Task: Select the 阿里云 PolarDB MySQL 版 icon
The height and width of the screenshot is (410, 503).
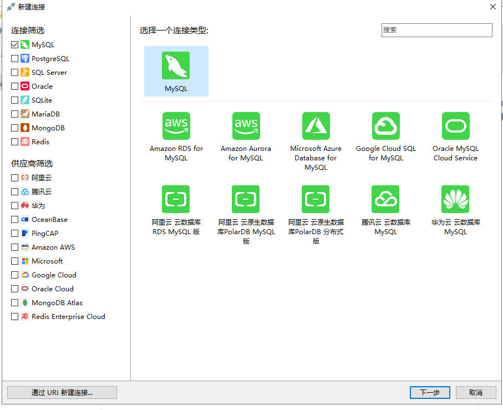Action: 246,199
